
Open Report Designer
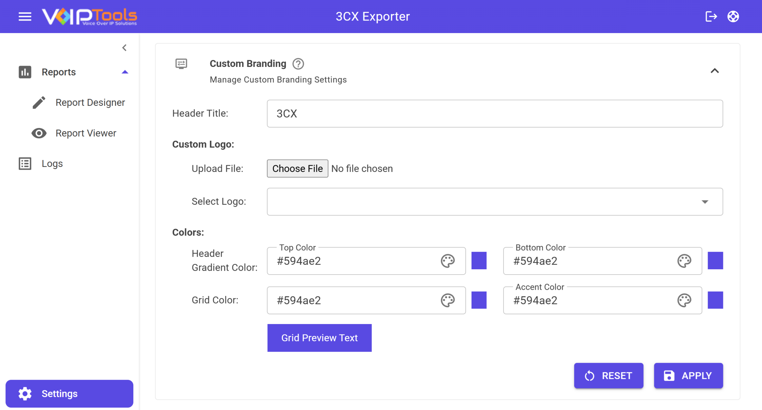point(90,103)
